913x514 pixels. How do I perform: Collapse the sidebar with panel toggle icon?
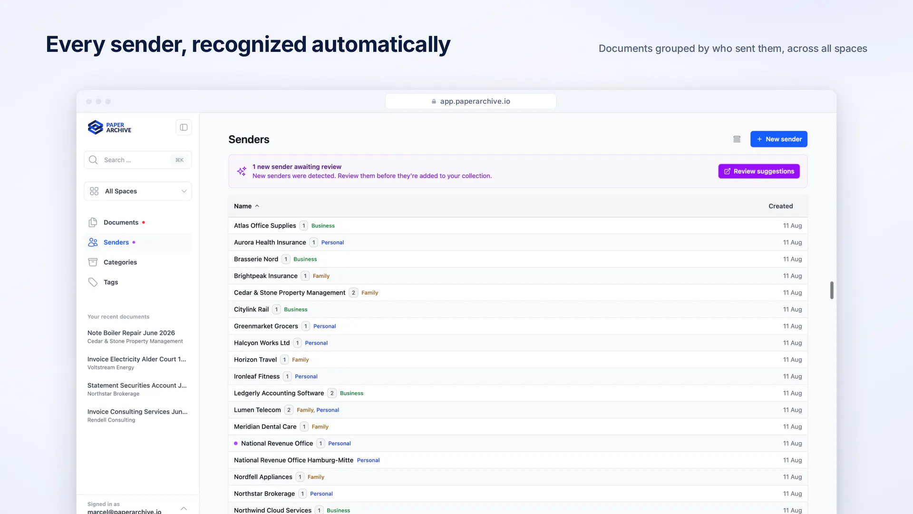click(x=184, y=127)
